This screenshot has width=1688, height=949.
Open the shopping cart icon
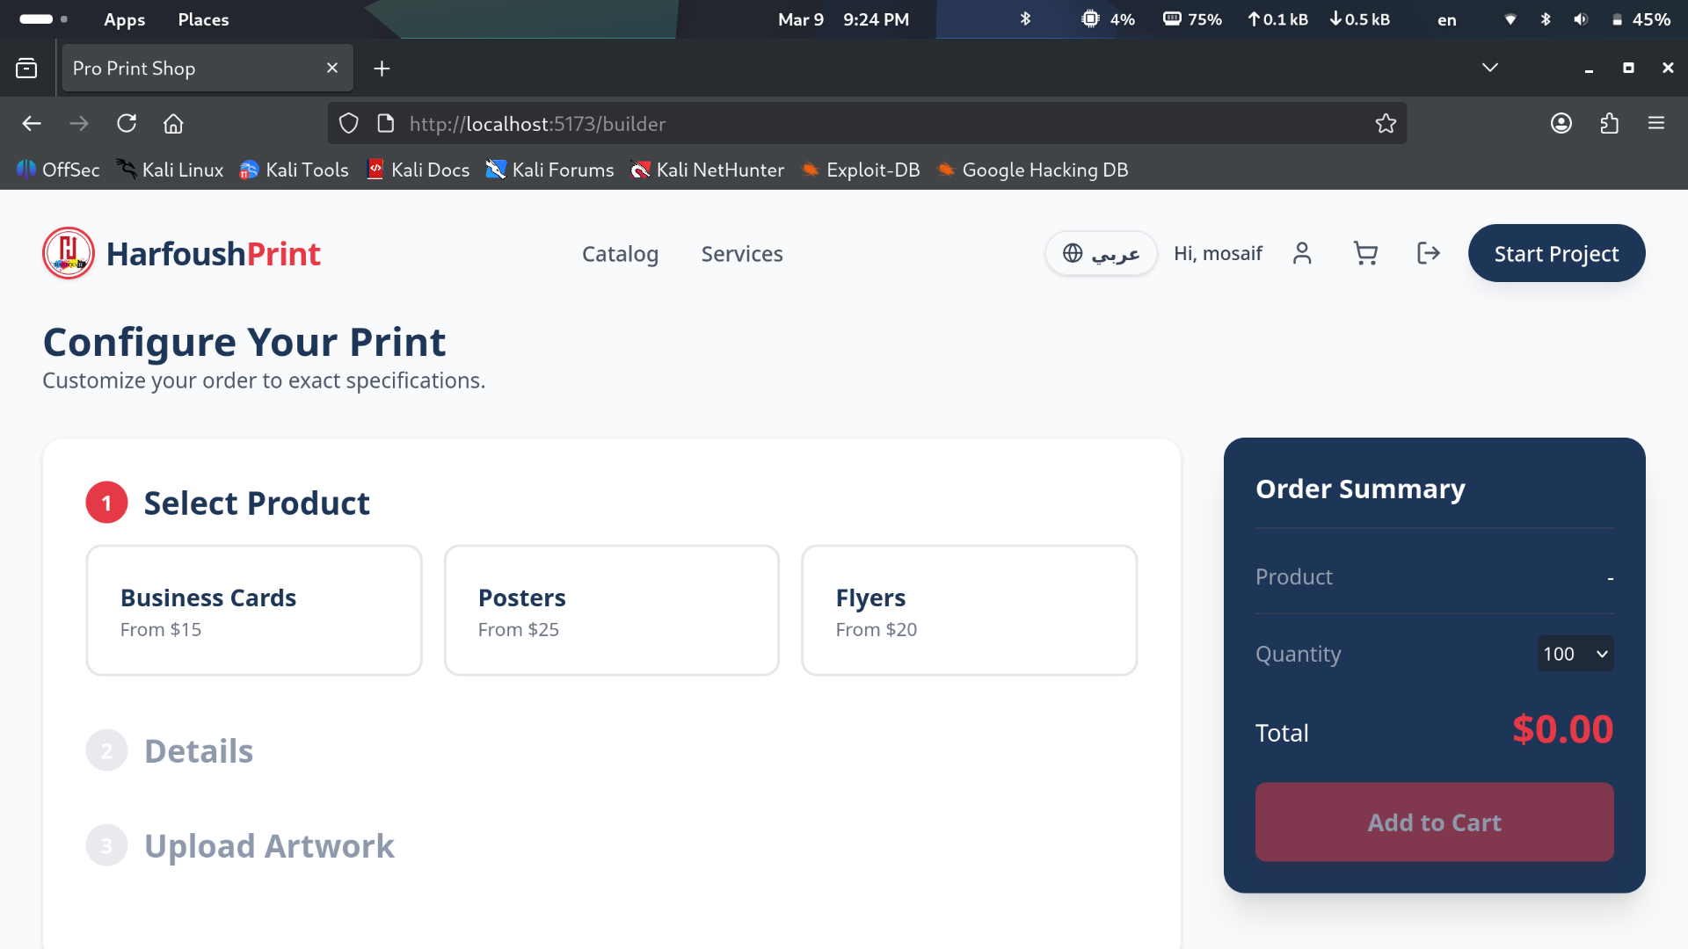(1365, 254)
